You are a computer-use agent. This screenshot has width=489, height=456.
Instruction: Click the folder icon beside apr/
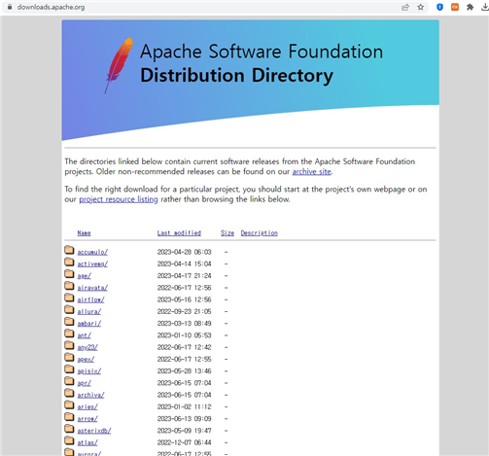point(69,381)
